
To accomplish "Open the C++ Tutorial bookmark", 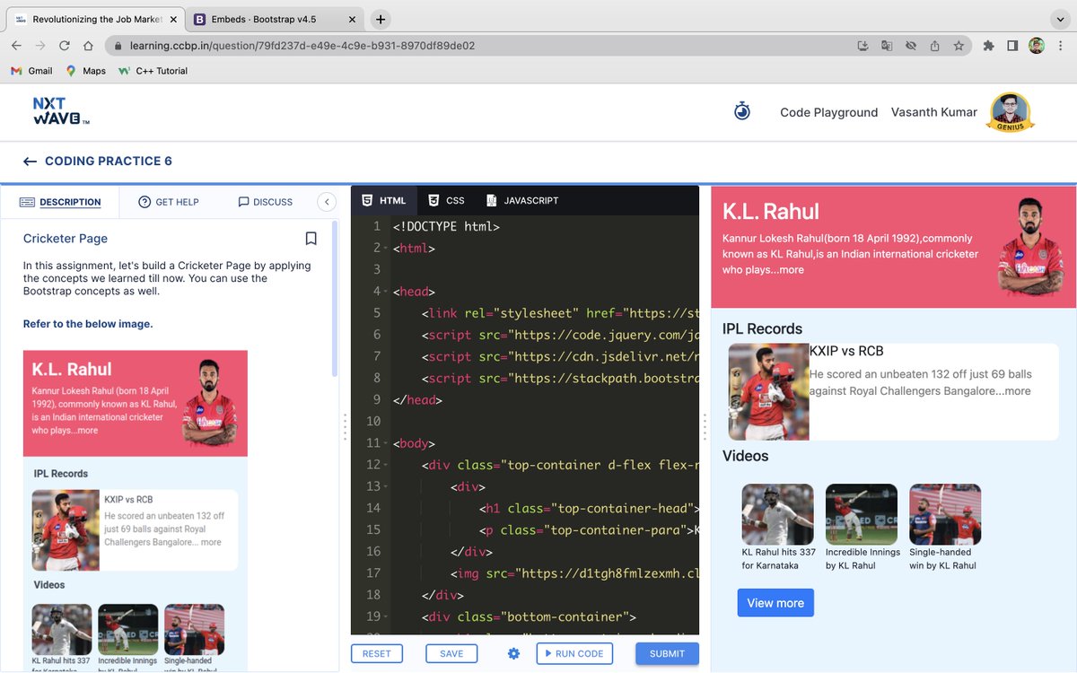I will (153, 71).
